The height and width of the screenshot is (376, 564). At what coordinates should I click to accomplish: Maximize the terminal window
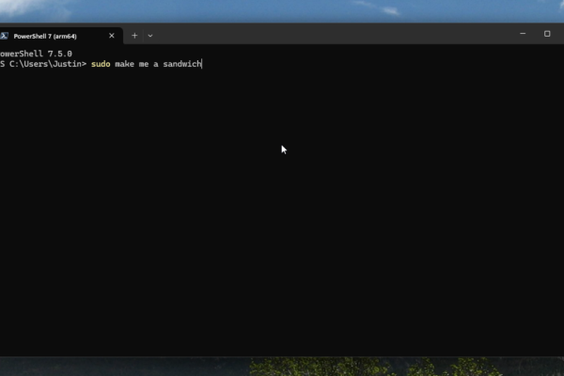(x=547, y=34)
